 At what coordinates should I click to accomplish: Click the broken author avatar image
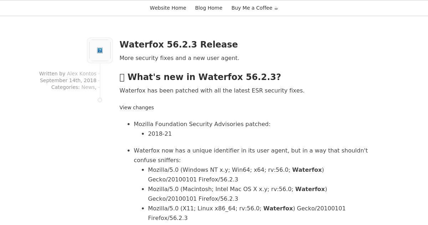(x=100, y=50)
